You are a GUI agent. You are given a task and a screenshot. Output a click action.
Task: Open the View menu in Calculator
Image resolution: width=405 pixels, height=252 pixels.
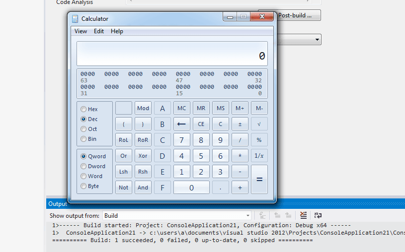pyautogui.click(x=81, y=31)
